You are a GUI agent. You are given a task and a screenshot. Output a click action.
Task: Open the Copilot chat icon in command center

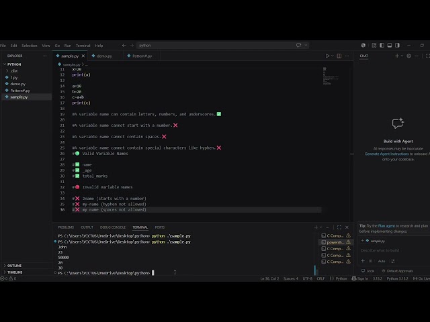pyautogui.click(x=298, y=46)
